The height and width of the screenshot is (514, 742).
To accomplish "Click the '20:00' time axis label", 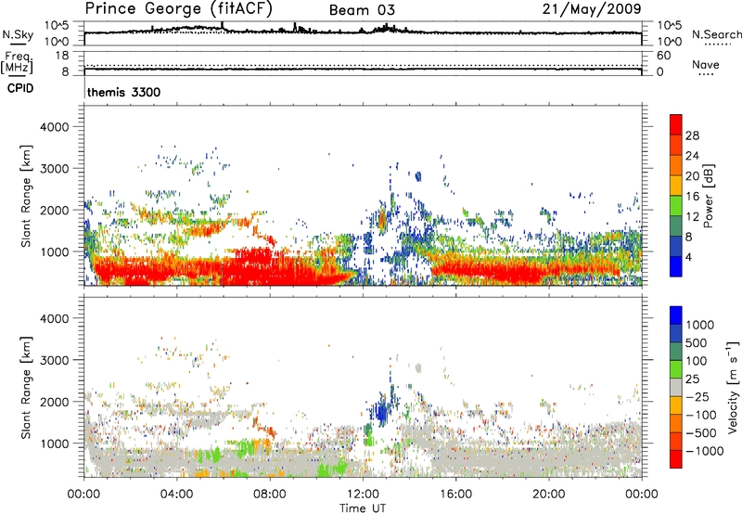I will [549, 495].
